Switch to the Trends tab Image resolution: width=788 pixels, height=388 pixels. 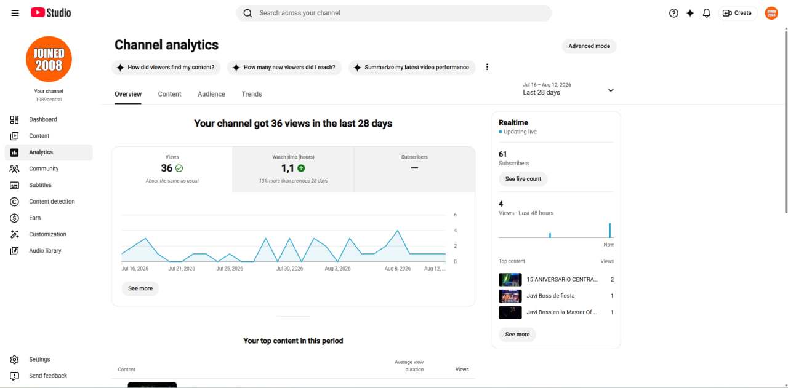[x=252, y=94]
